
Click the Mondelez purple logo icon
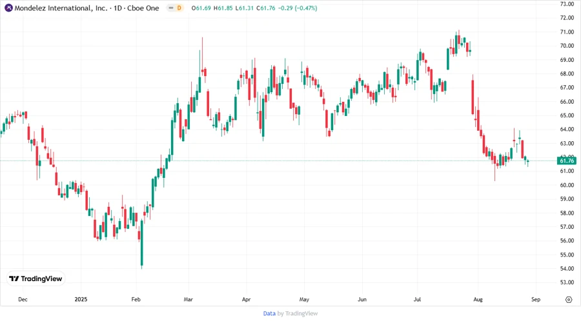tap(8, 8)
